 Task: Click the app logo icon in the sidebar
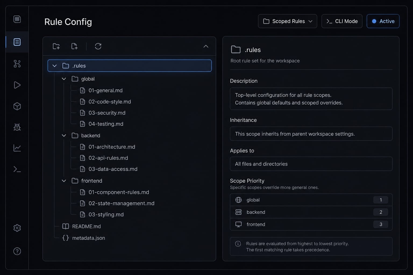pyautogui.click(x=17, y=19)
